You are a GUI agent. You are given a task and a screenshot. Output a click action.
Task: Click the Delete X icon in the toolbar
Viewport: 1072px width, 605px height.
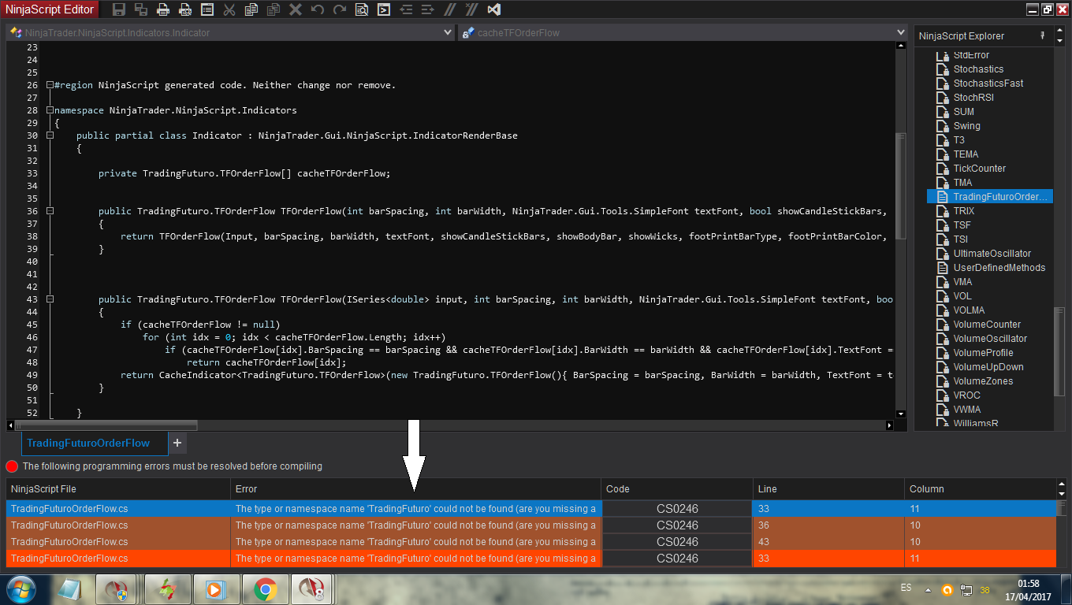point(296,9)
